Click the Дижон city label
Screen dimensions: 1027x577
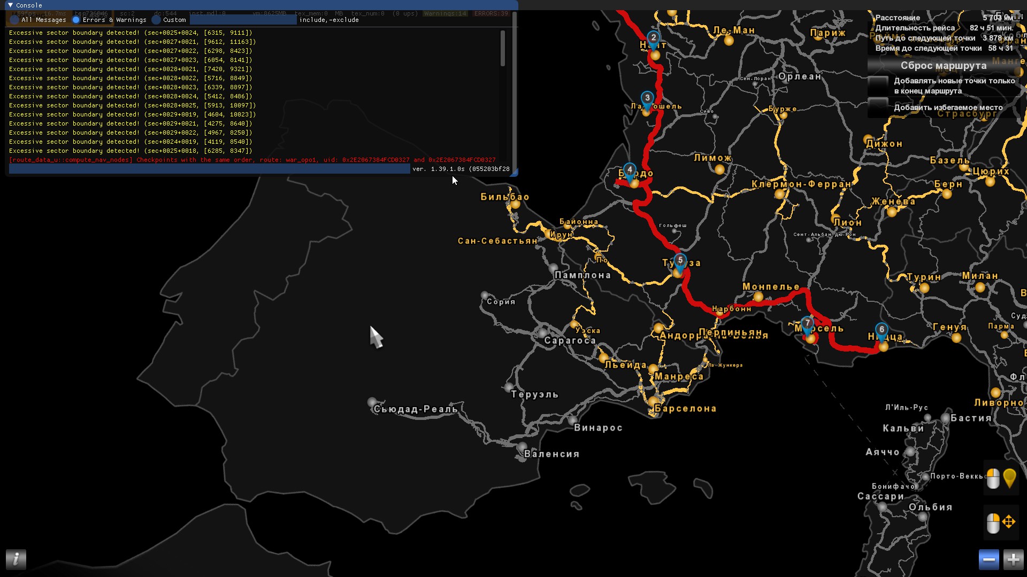pyautogui.click(x=884, y=144)
